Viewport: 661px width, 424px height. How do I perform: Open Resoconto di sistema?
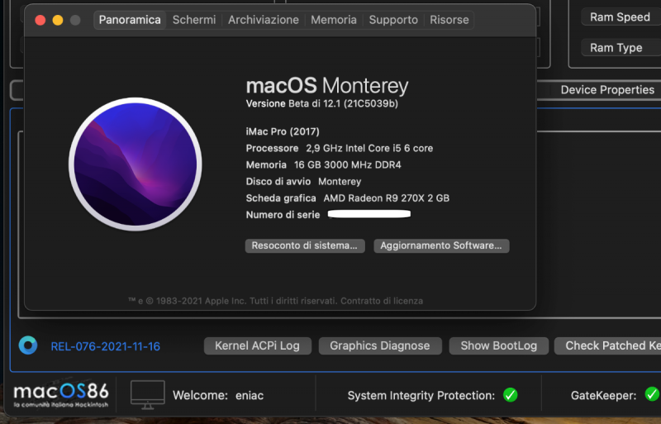305,245
